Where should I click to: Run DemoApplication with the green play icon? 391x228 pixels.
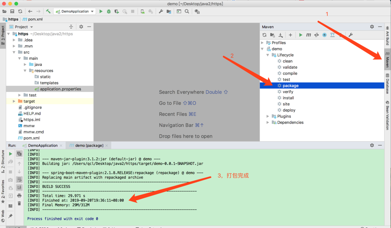101,11
